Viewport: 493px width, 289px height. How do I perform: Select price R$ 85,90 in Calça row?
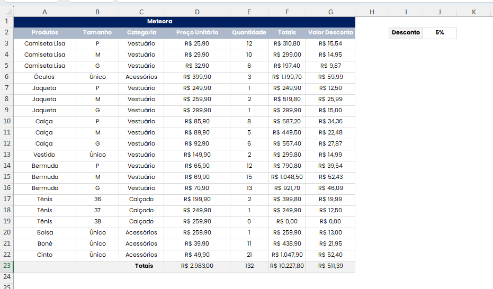(x=197, y=122)
